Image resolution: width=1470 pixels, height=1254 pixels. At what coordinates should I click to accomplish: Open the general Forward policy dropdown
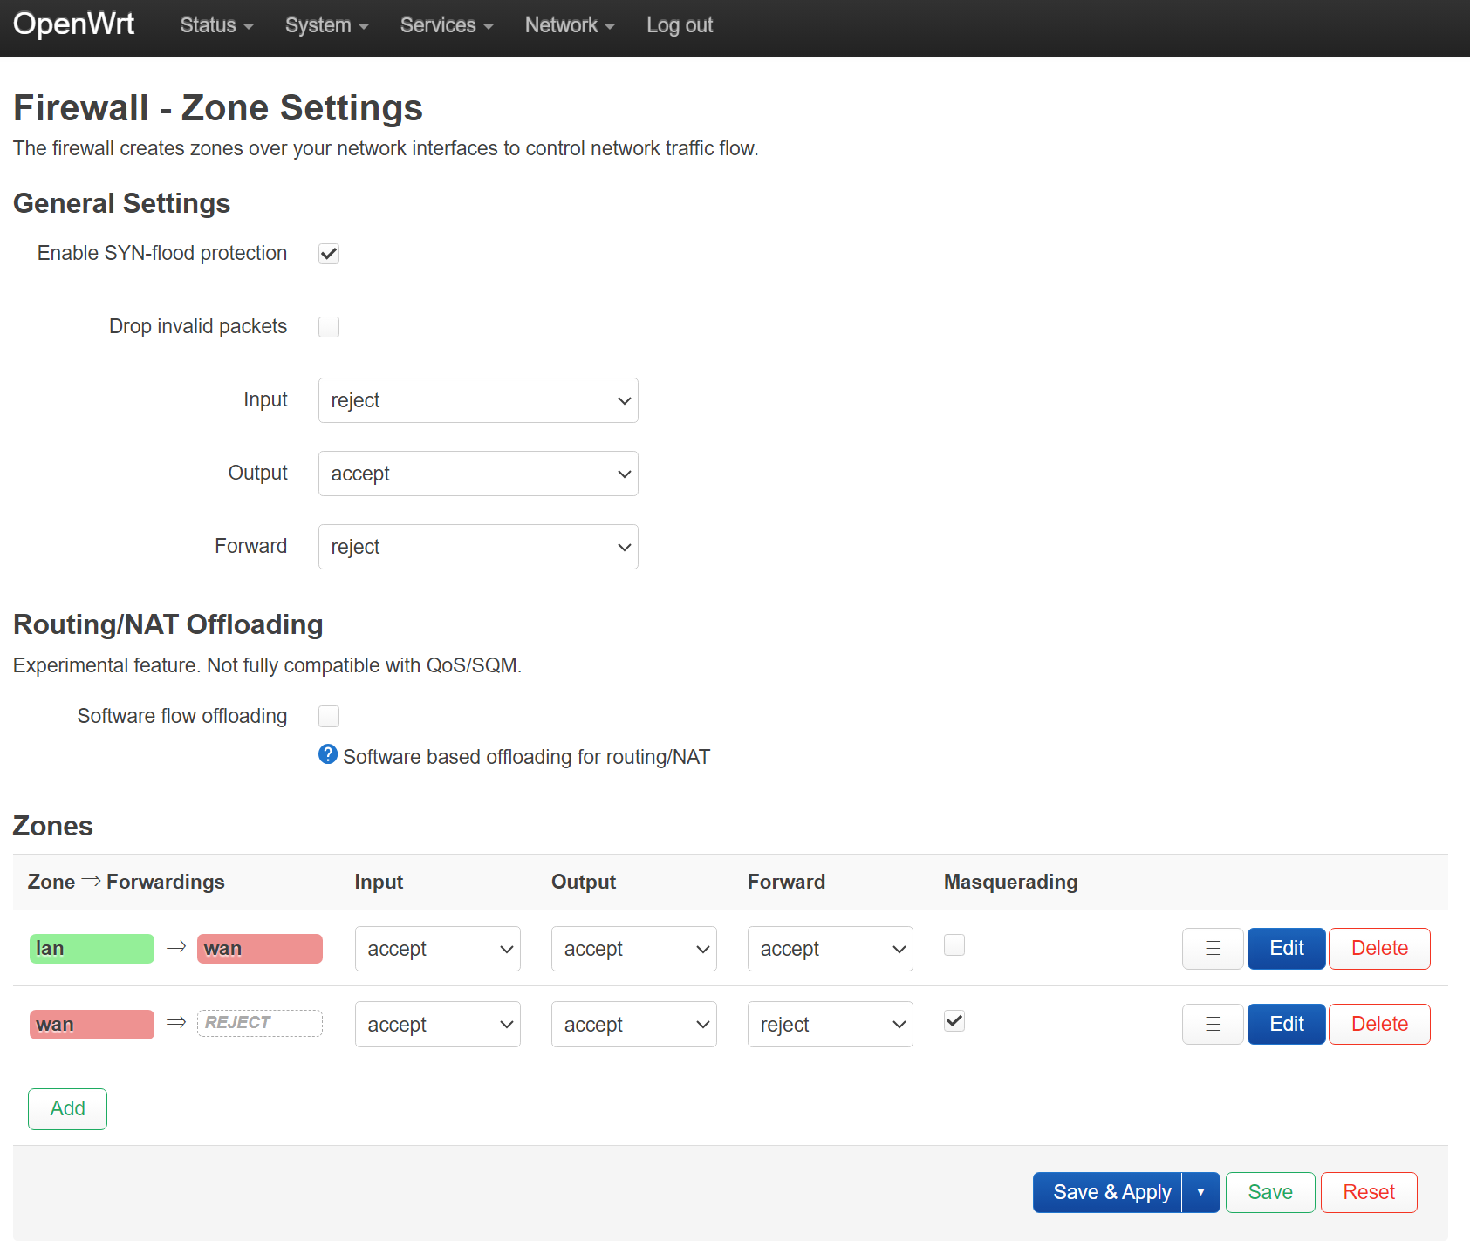(x=478, y=547)
